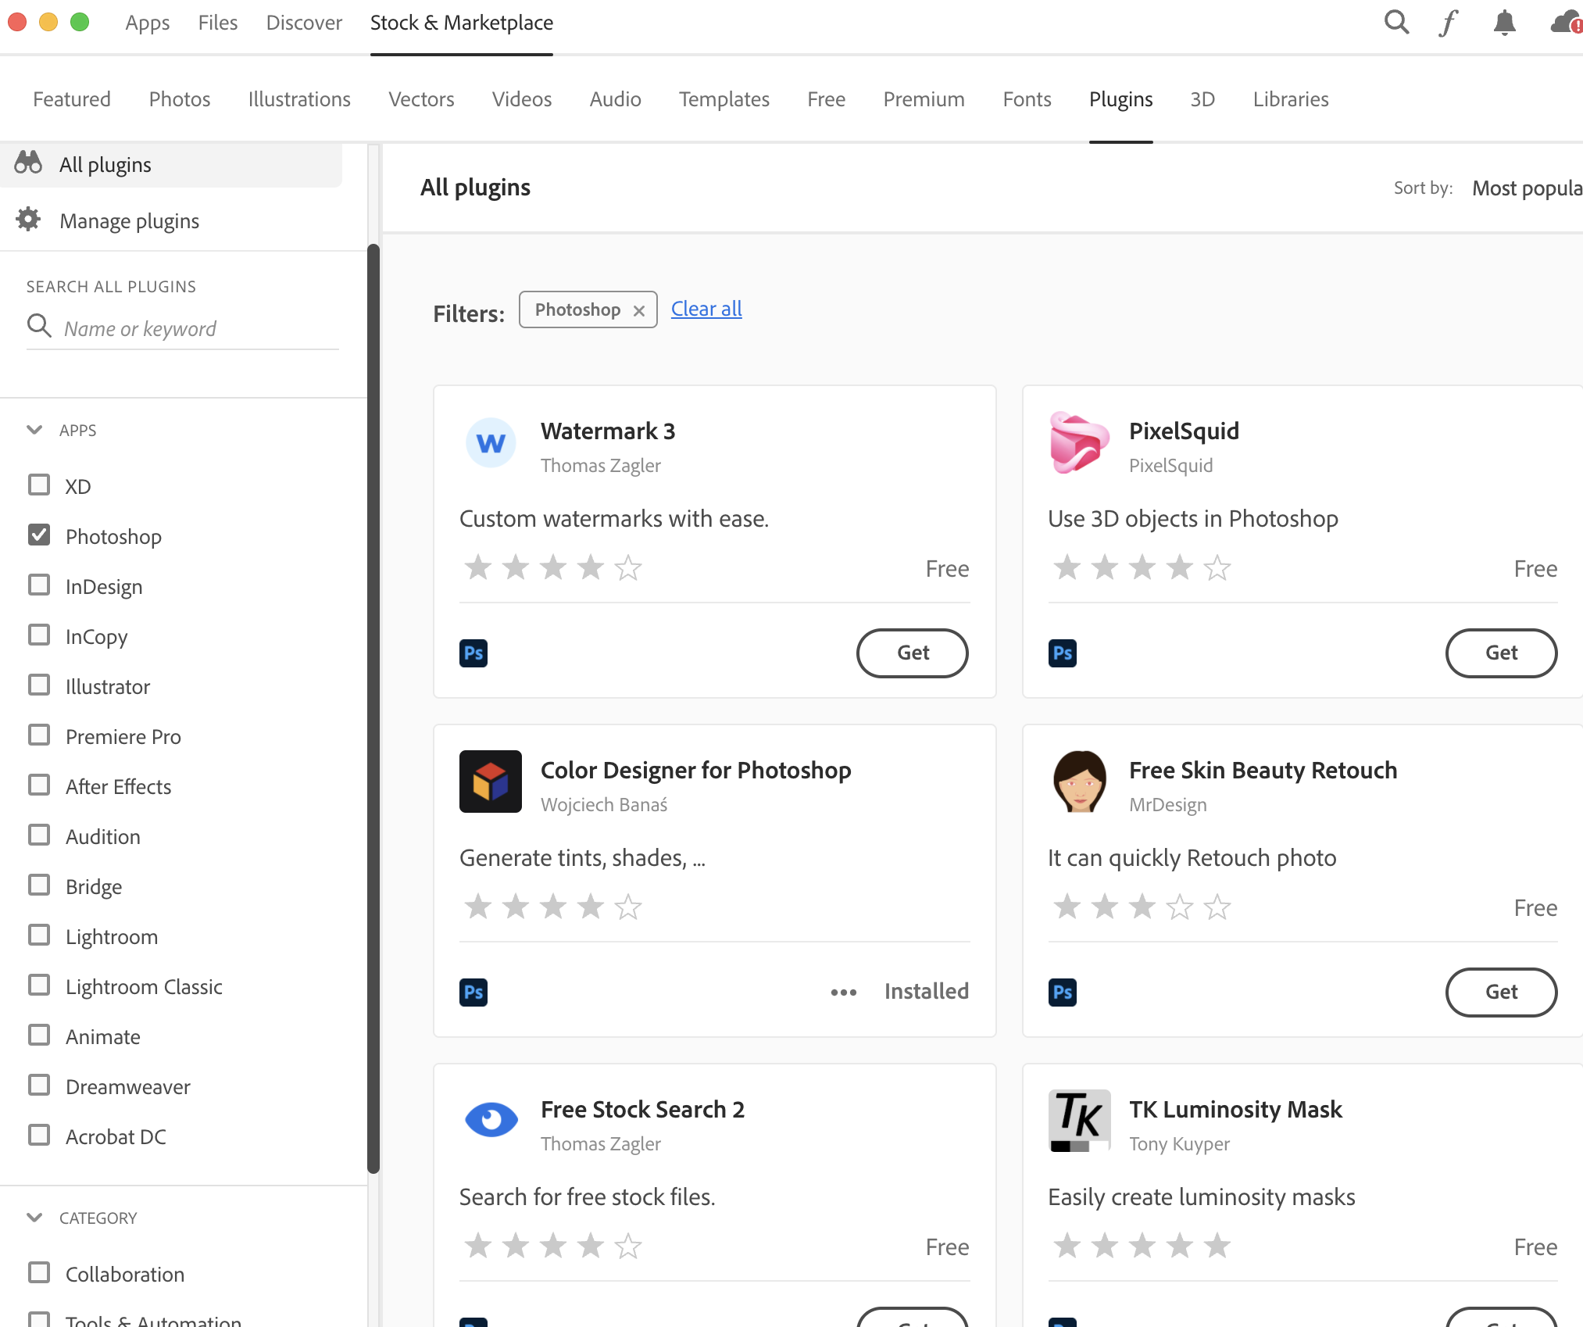The height and width of the screenshot is (1327, 1583).
Task: Click the PixelSquid plugin icon
Action: tap(1079, 443)
